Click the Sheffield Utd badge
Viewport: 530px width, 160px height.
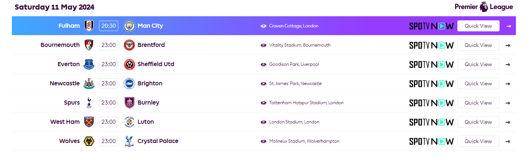click(129, 64)
